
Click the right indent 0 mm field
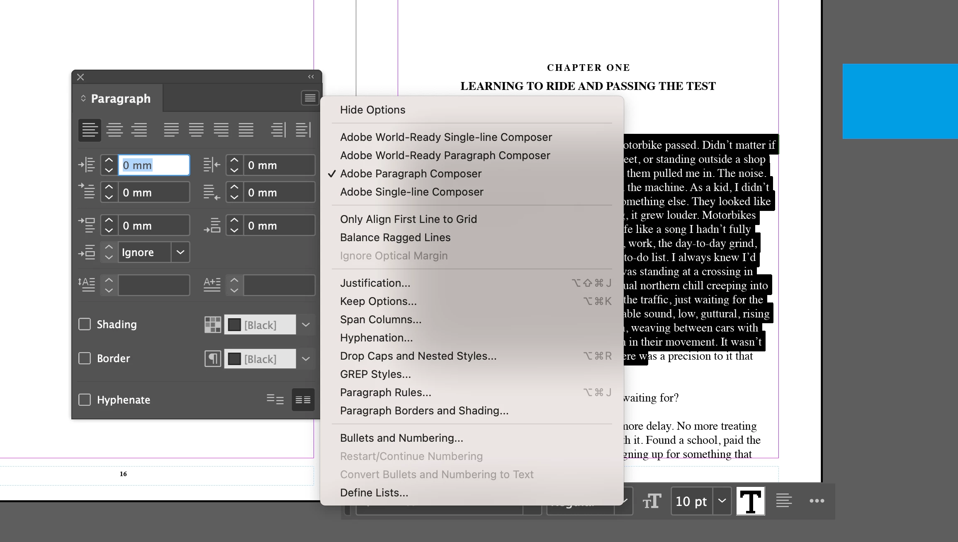pyautogui.click(x=279, y=165)
